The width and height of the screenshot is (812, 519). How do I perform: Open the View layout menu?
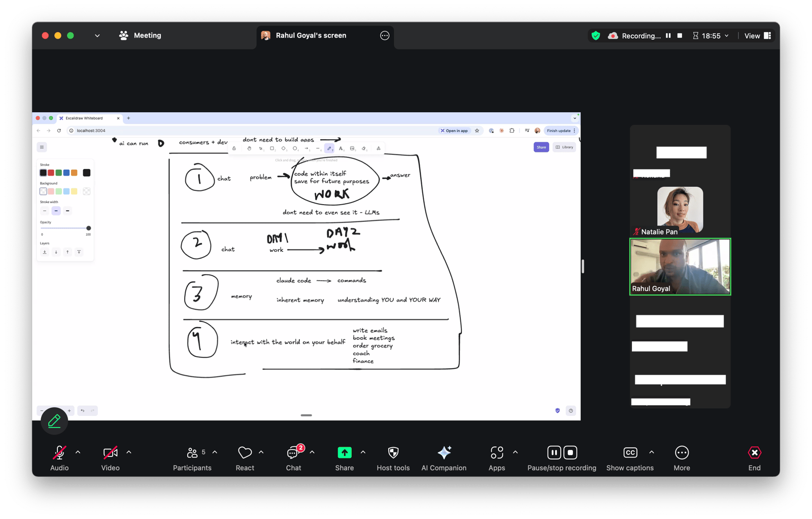point(757,36)
